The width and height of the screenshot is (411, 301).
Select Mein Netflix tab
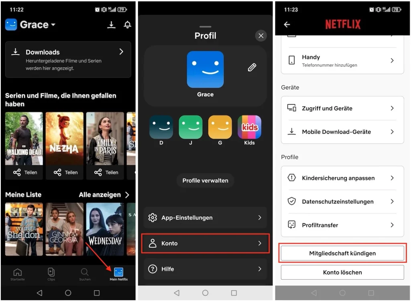(118, 274)
